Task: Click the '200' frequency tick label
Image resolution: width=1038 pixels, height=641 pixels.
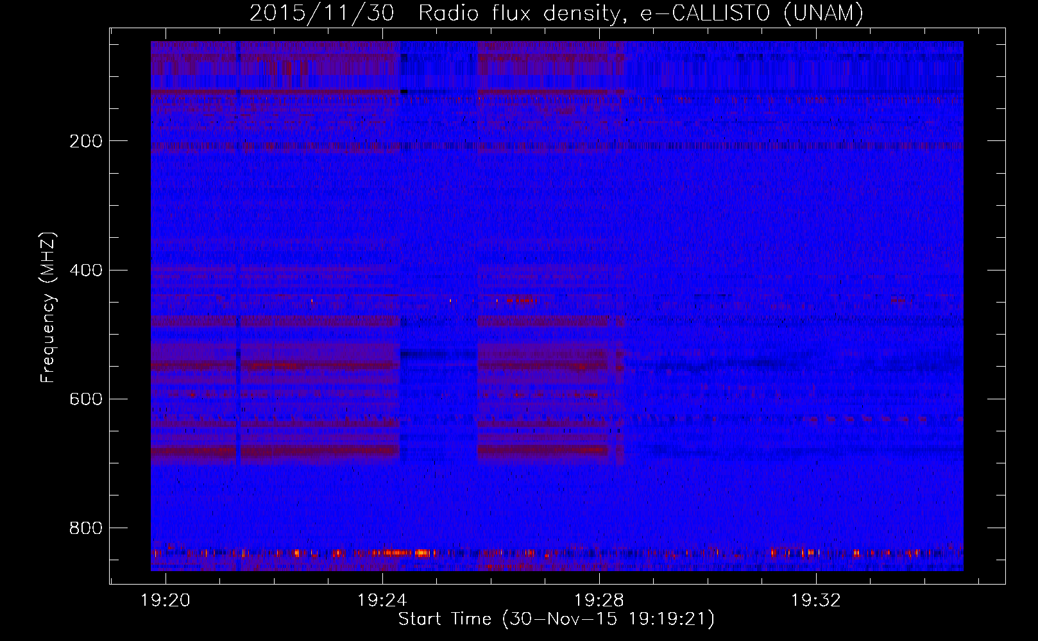Action: 86,141
